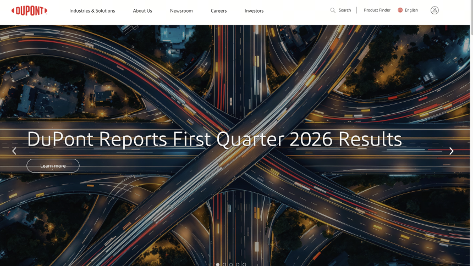Screen dimensions: 473x266
Task: Select the first carousel dot indicator
Action: pyautogui.click(x=218, y=264)
